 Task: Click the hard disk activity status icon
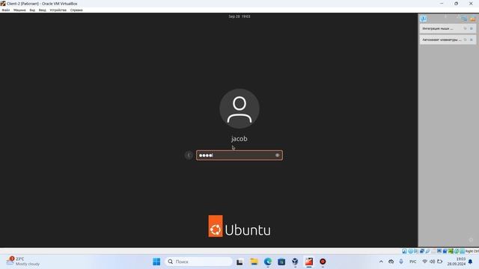click(404, 251)
